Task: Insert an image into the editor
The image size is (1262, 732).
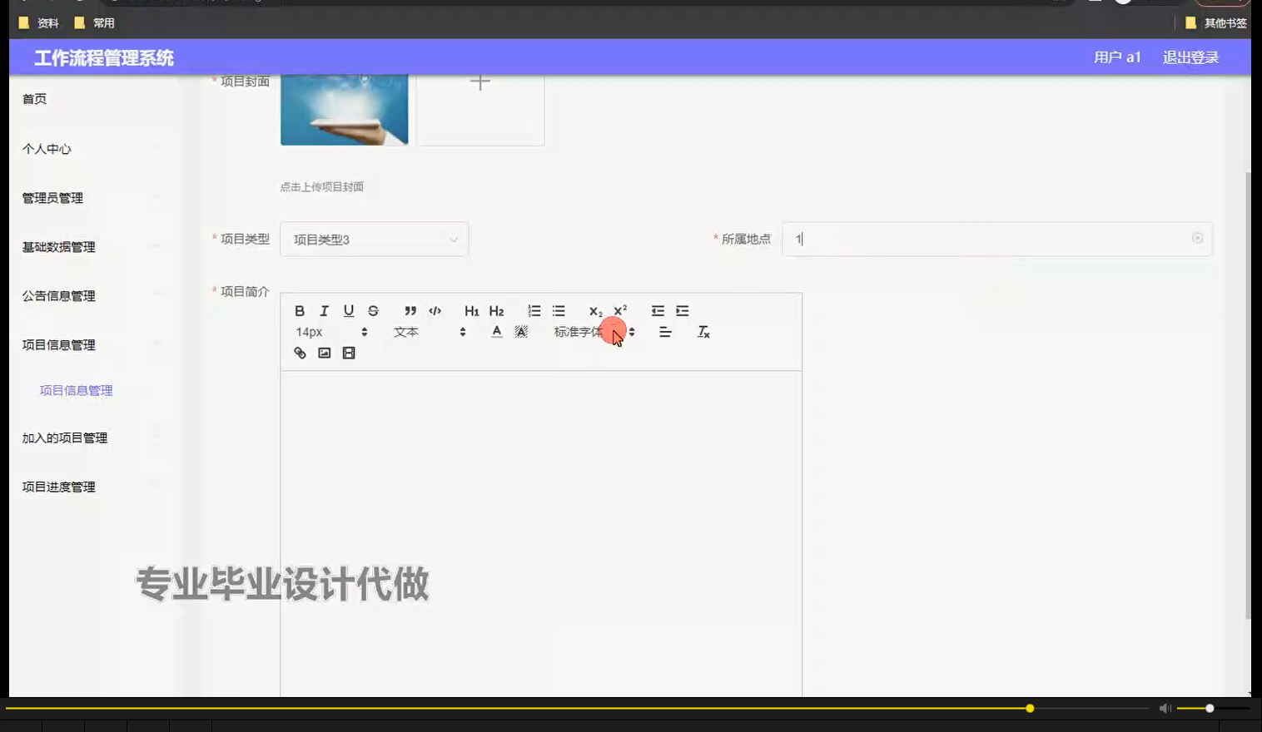Action: point(324,353)
